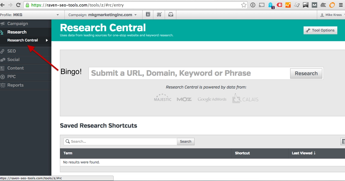Click the inbox download icon in toolbar
Viewport: 345px width, 181px height.
pos(171,14)
